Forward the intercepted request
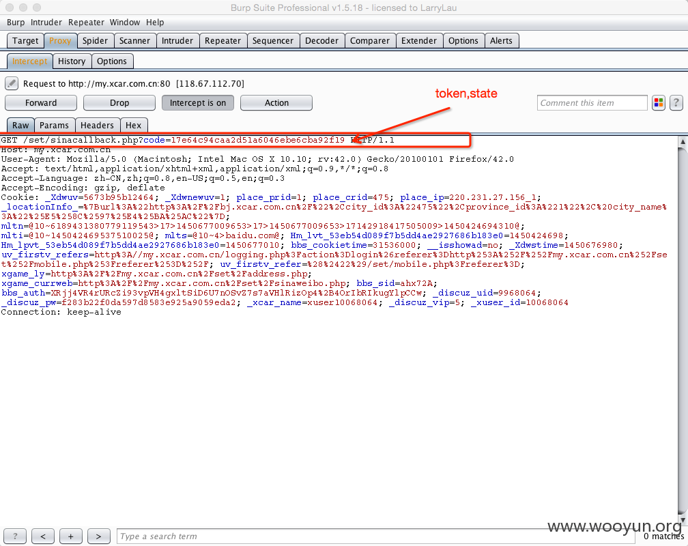 41,102
